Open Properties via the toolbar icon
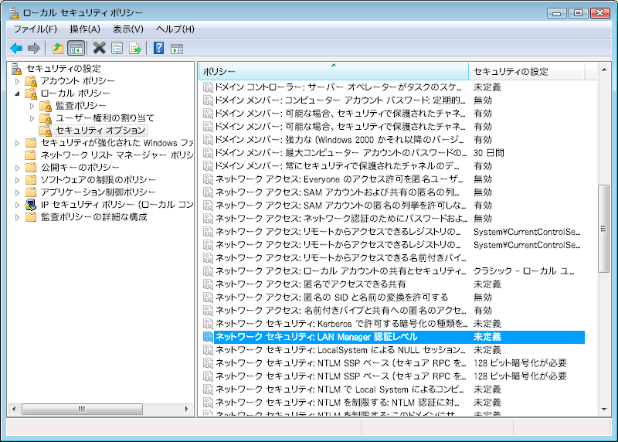The image size is (618, 442). 117,48
